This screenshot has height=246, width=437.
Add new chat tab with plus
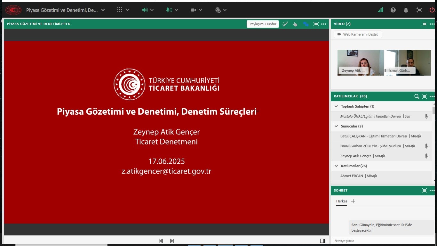(x=353, y=201)
